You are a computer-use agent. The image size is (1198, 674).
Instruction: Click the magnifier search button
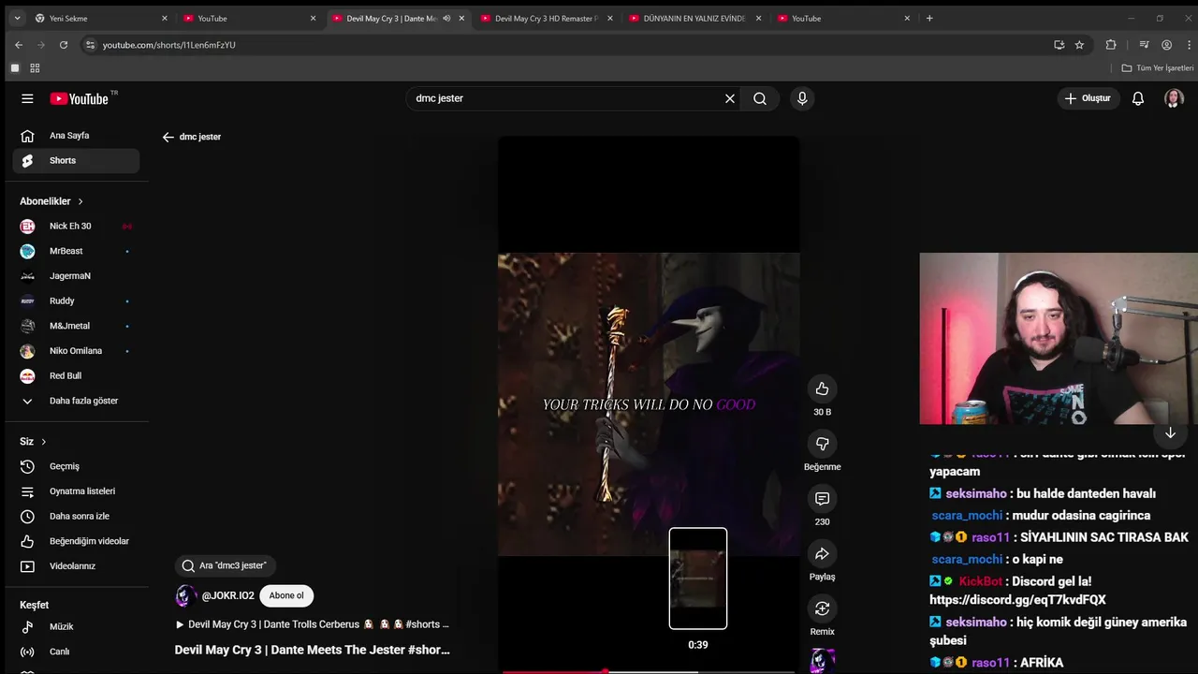(x=760, y=98)
